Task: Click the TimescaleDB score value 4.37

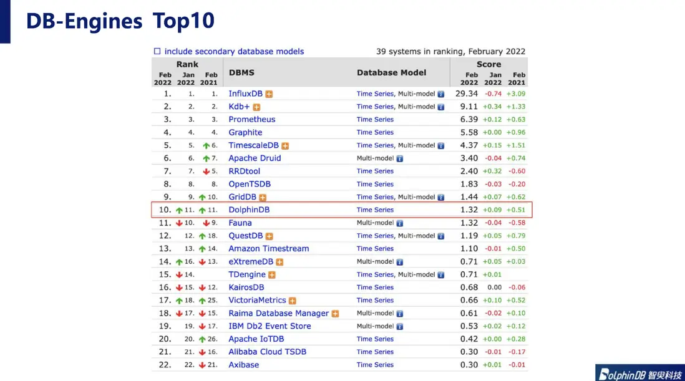Action: point(469,145)
